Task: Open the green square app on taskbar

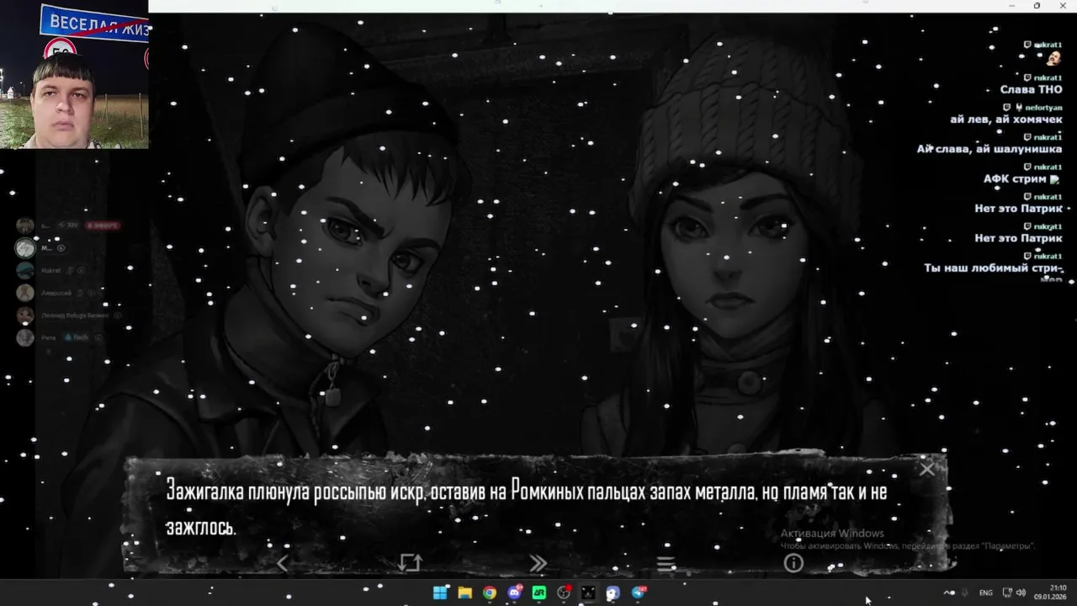Action: tap(539, 593)
